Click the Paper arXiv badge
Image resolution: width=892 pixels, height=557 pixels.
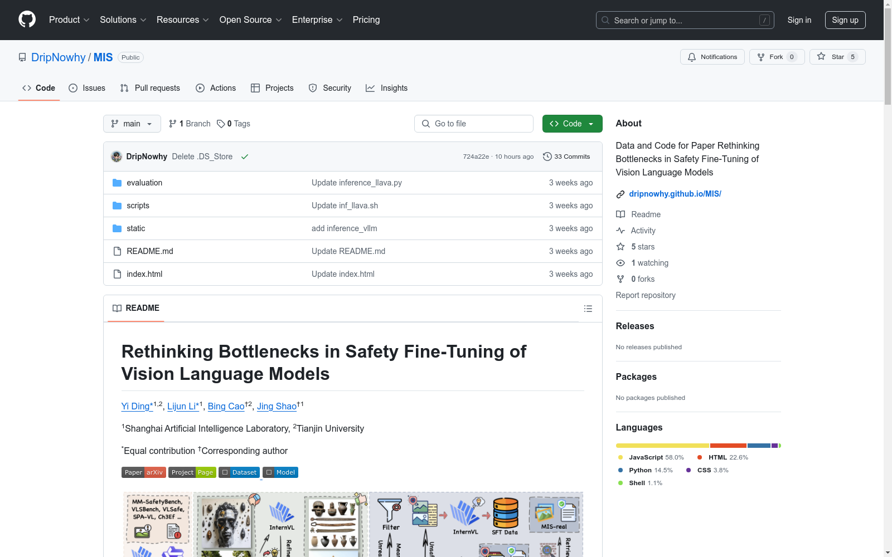(144, 472)
